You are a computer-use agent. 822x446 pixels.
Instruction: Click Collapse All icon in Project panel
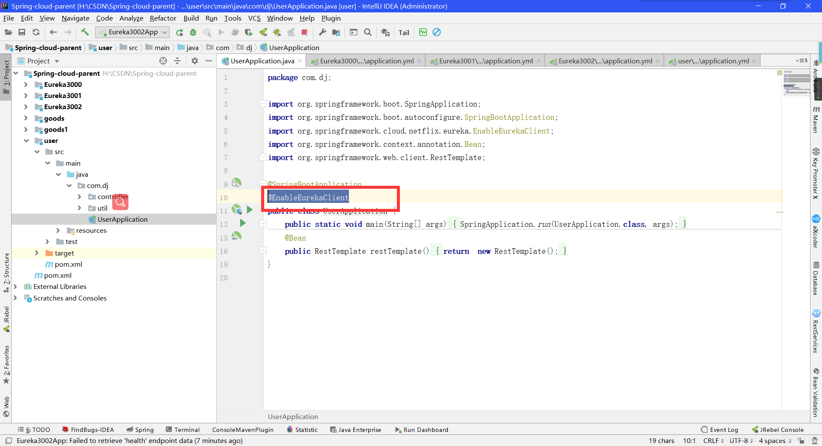point(177,61)
